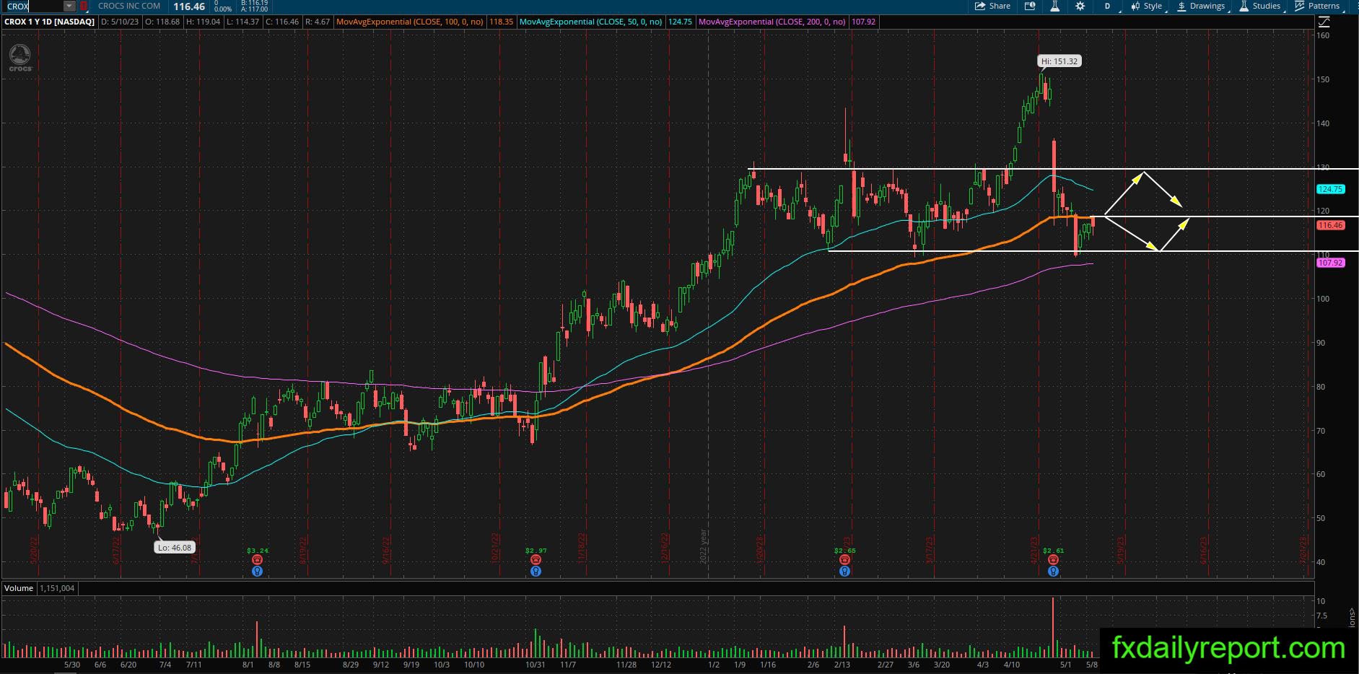This screenshot has height=674, width=1359.
Task: Click the 5/30 date on time axis
Action: (72, 665)
